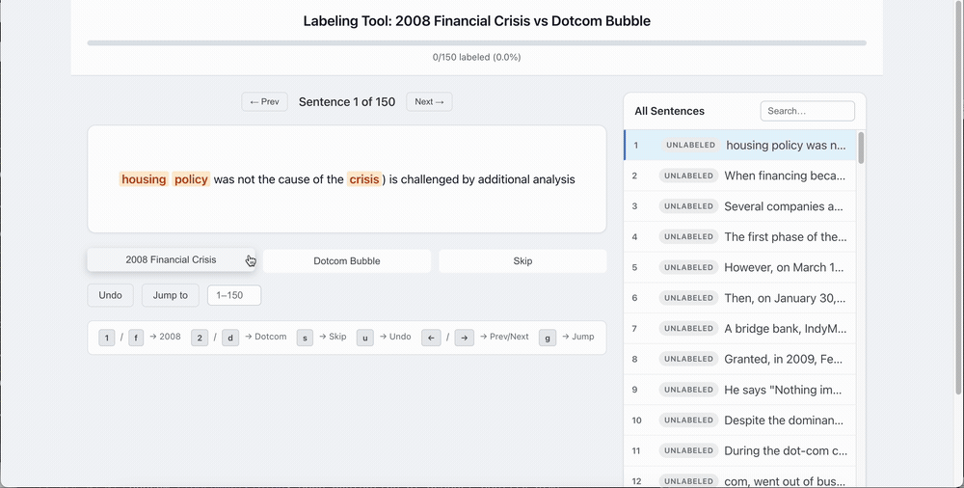Select sentence 5 'However, on March 1...'
Image resolution: width=964 pixels, height=488 pixels.
739,268
